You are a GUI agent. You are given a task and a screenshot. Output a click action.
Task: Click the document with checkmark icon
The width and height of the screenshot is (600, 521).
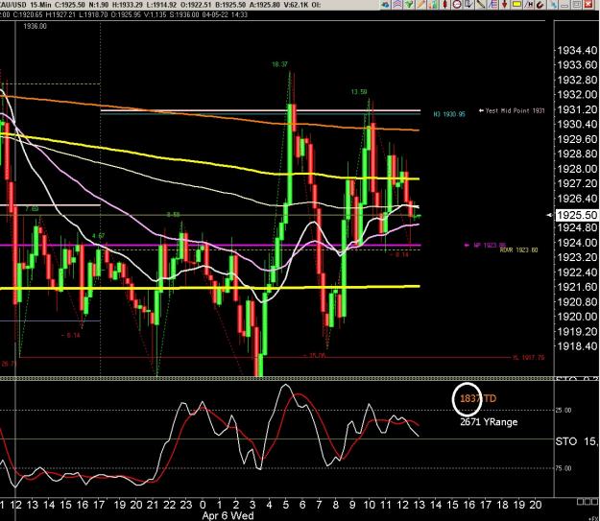click(468, 5)
